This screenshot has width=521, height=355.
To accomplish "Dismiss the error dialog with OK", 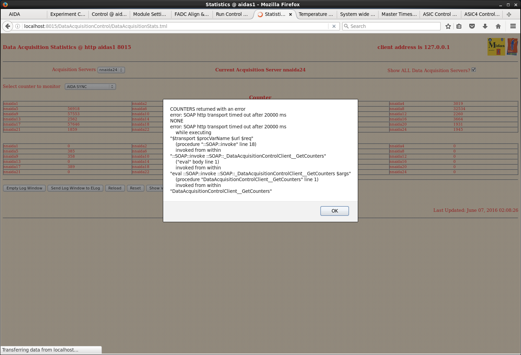I will (335, 211).
